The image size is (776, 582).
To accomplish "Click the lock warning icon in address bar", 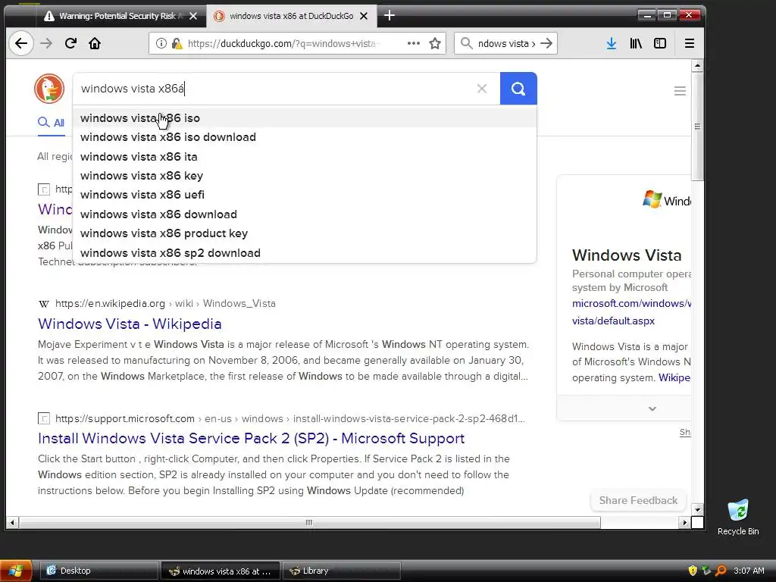I will (177, 43).
